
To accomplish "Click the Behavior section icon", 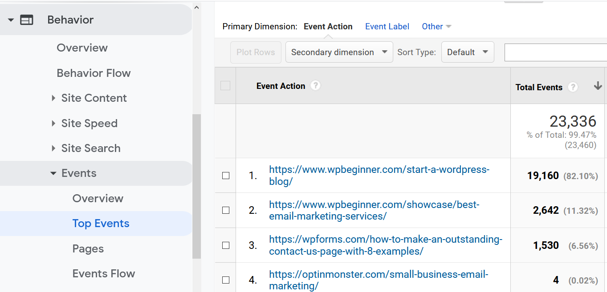I will [27, 20].
